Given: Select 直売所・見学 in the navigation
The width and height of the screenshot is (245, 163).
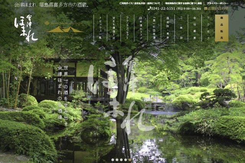Looking at the screenshot, I should [168, 28].
